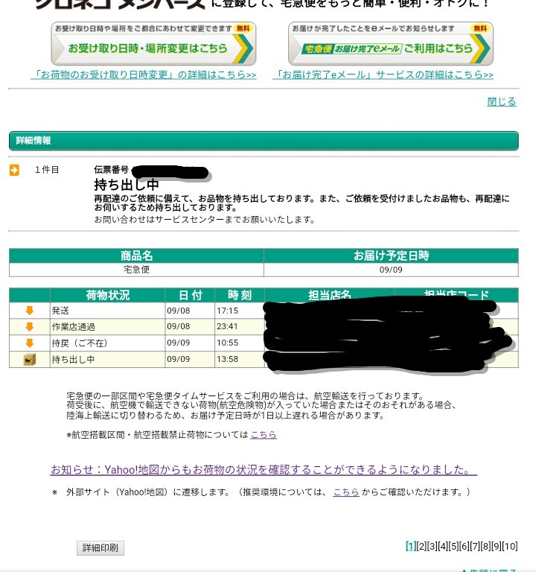Open こちら link for 推奨環境

point(346,492)
